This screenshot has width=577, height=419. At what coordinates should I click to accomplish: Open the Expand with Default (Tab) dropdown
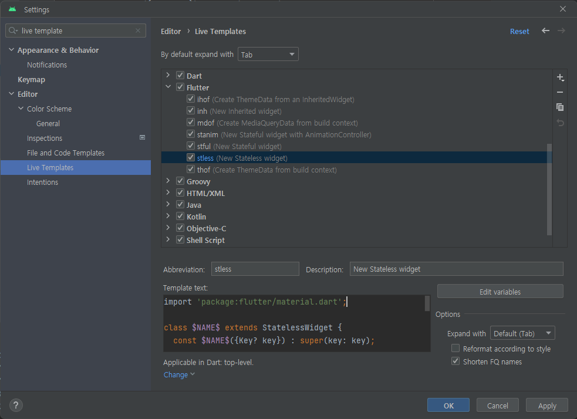coord(522,333)
